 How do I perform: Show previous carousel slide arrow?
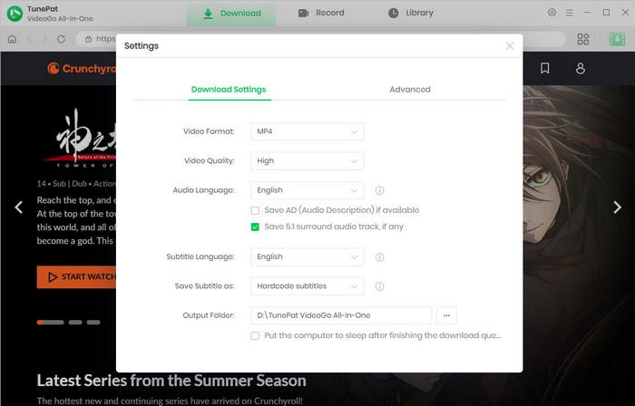tap(19, 208)
